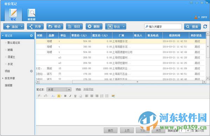
Task: Open the font size dropdown
Action: pos(46,96)
